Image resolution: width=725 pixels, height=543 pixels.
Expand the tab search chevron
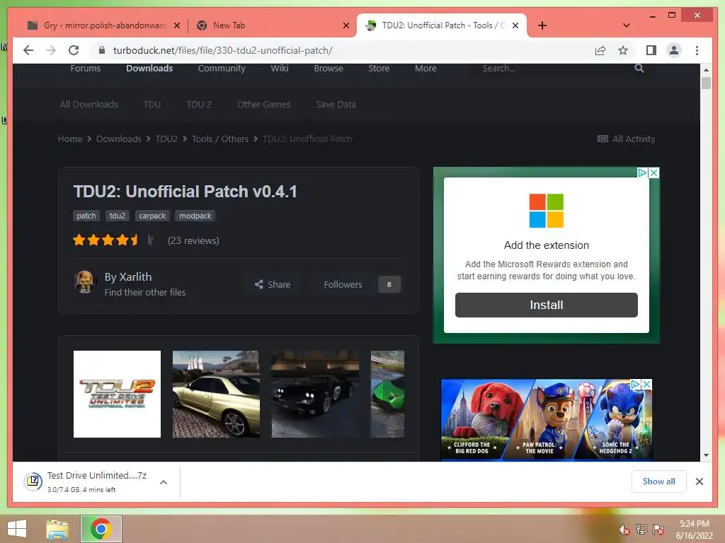626,25
